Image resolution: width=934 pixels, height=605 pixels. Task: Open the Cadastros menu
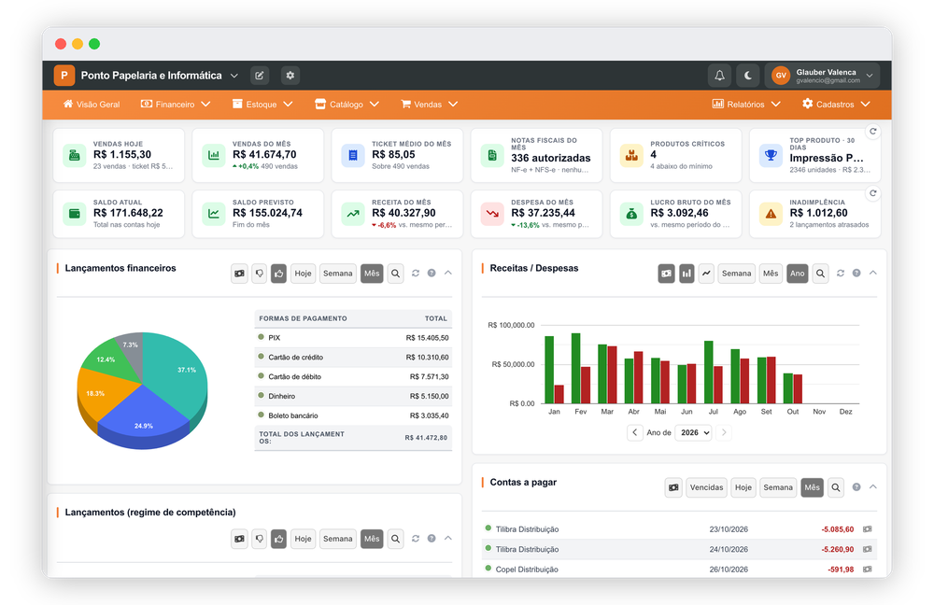click(x=836, y=105)
